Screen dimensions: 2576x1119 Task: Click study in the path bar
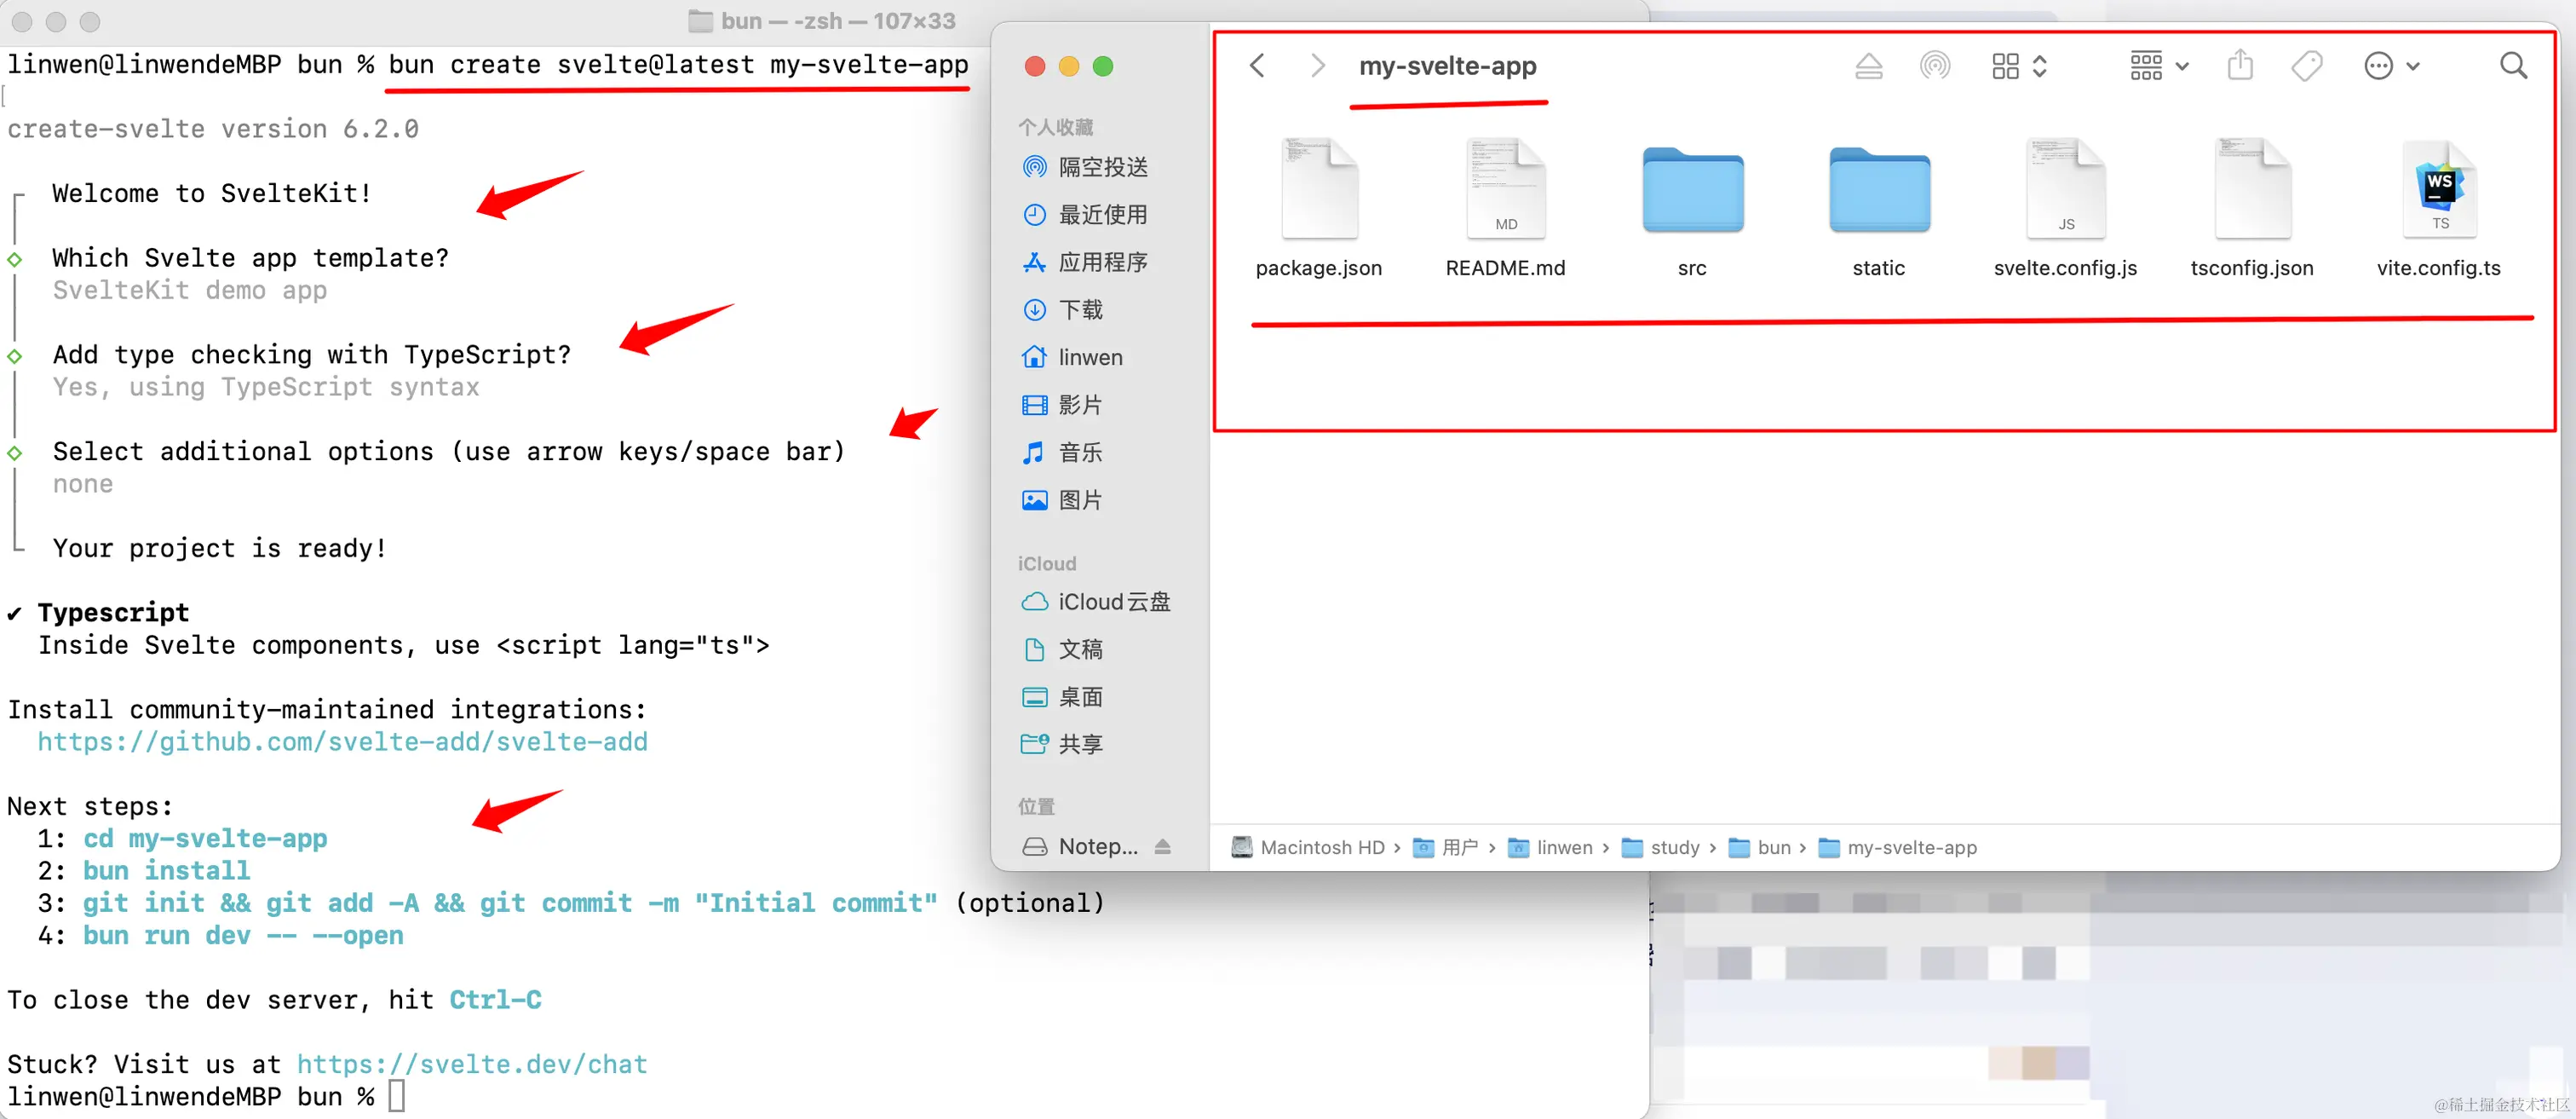tap(1661, 848)
